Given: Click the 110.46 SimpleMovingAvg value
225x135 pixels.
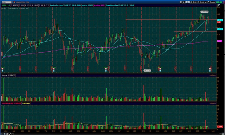Looking at the screenshot, I should [132, 5].
